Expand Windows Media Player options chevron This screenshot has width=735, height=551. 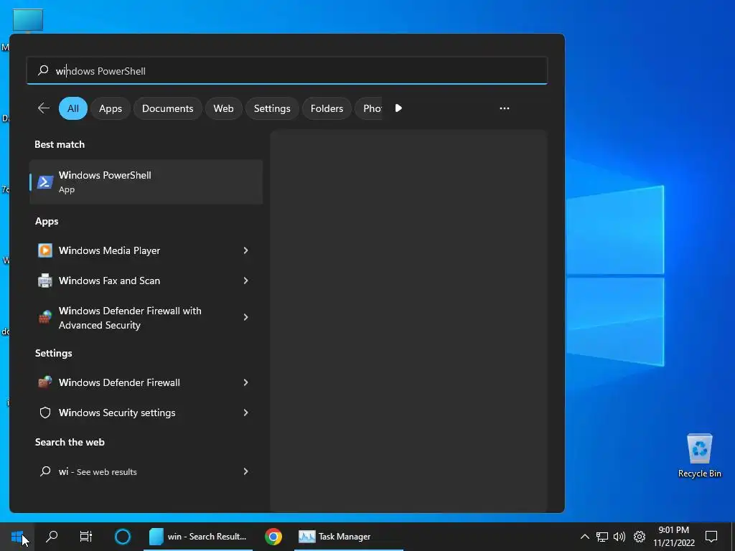coord(245,250)
